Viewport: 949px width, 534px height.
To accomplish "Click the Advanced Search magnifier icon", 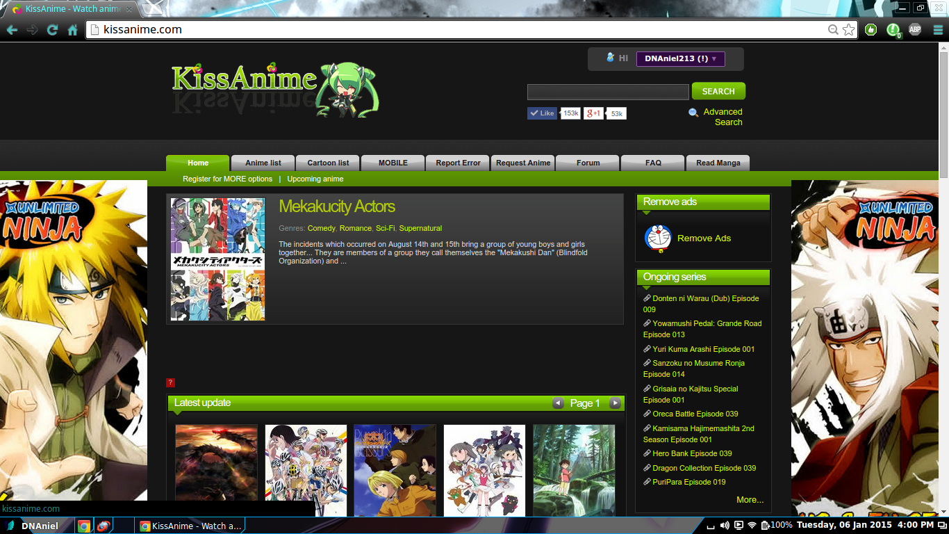I will coord(693,113).
